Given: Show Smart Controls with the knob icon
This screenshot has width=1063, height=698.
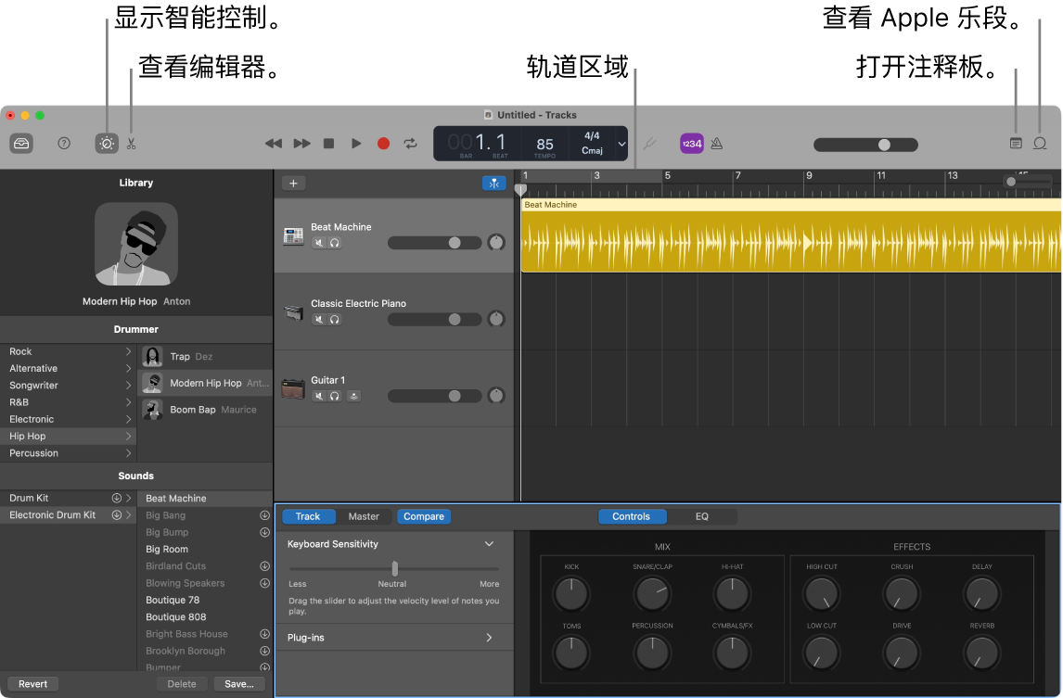Looking at the screenshot, I should point(106,143).
